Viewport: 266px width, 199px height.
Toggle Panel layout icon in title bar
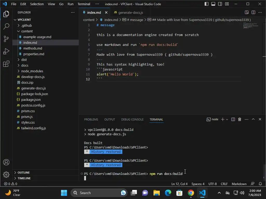click(x=213, y=4)
